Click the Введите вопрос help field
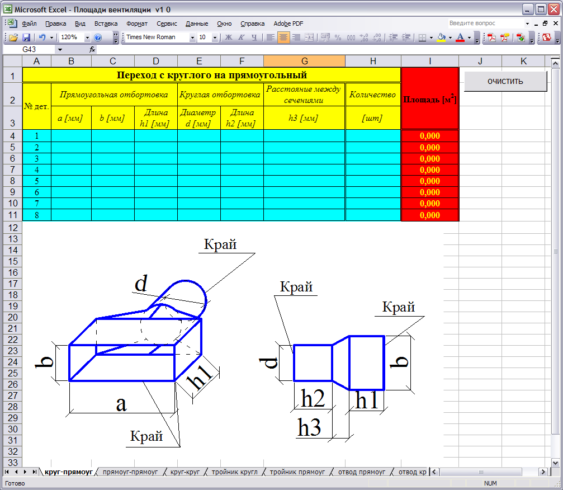The image size is (563, 490). (x=486, y=23)
